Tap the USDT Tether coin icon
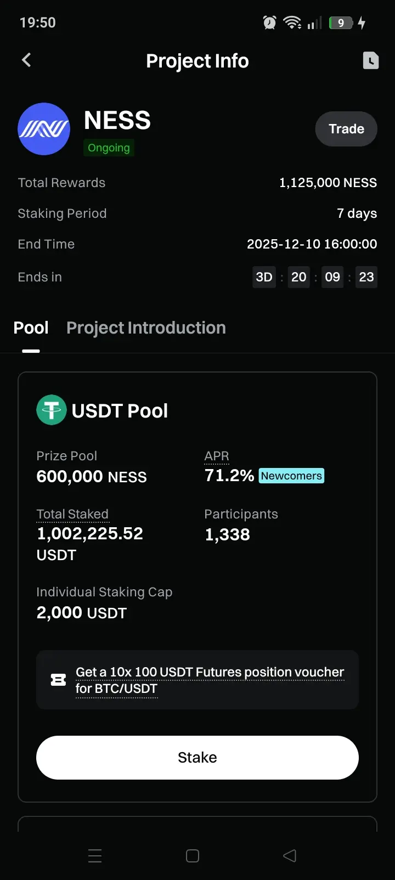This screenshot has height=880, width=395. [51, 410]
